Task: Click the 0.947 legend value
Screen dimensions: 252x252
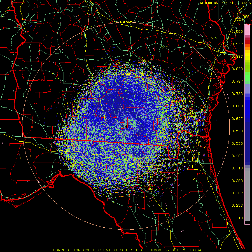Action: 237,44
